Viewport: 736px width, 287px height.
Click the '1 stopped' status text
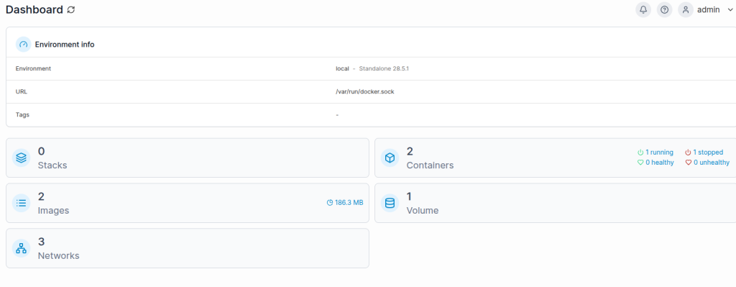(708, 152)
